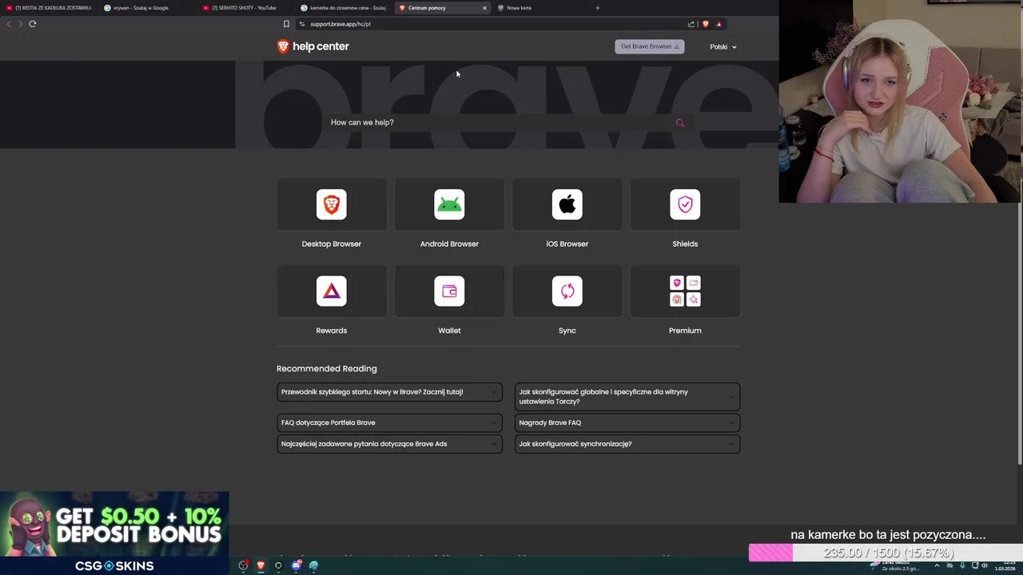Open the iOS Browser Apple icon
1023x575 pixels.
(x=567, y=204)
